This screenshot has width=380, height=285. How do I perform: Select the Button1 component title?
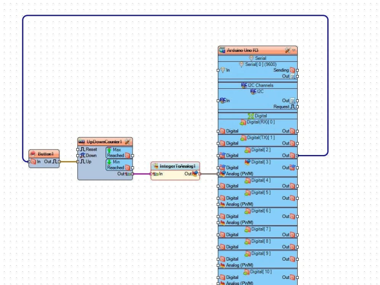click(46, 154)
